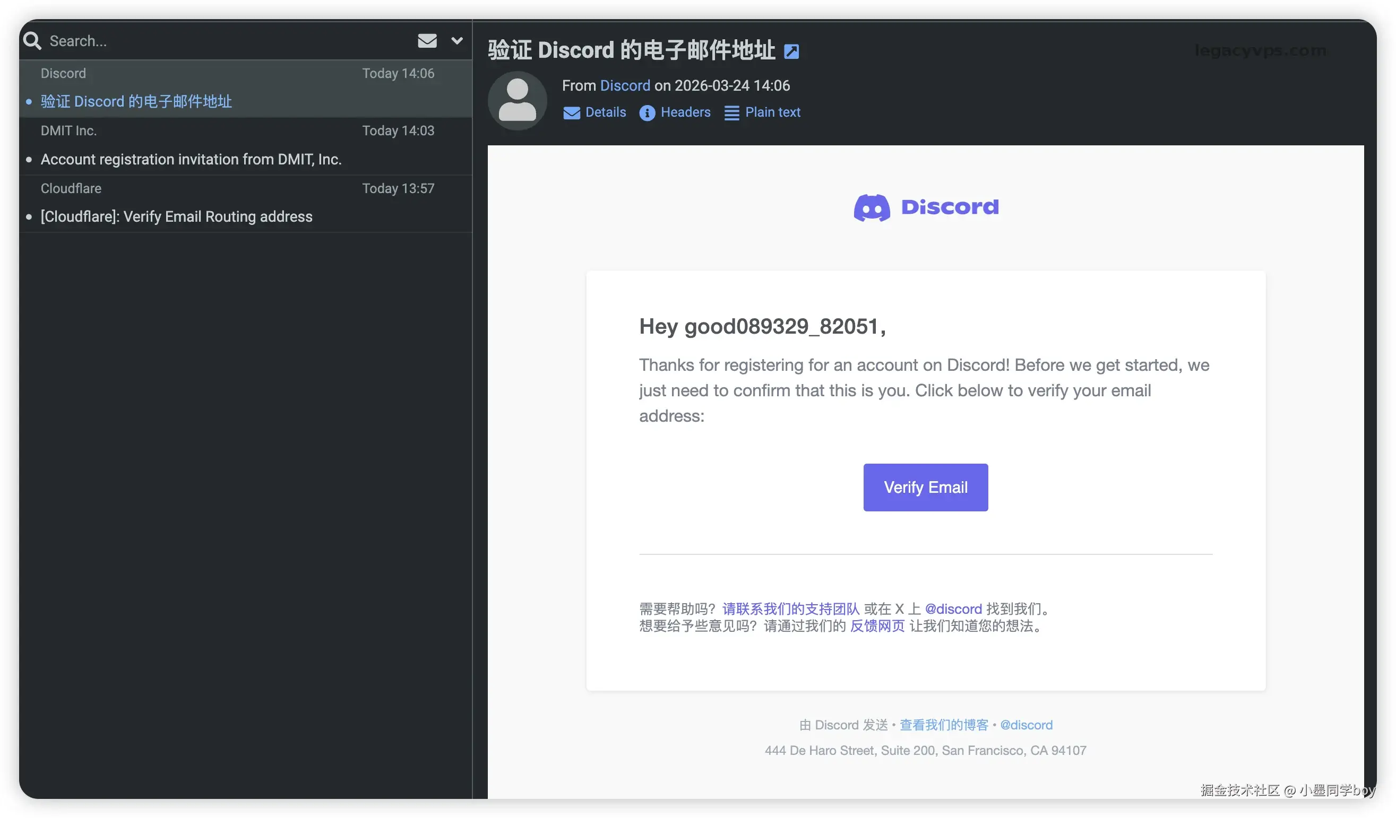Select the Cloudflare Verify Email Routing message
The image size is (1396, 818).
pyautogui.click(x=176, y=216)
